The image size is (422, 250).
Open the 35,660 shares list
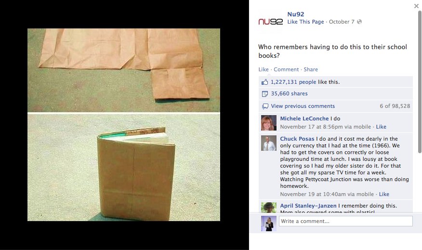click(289, 93)
